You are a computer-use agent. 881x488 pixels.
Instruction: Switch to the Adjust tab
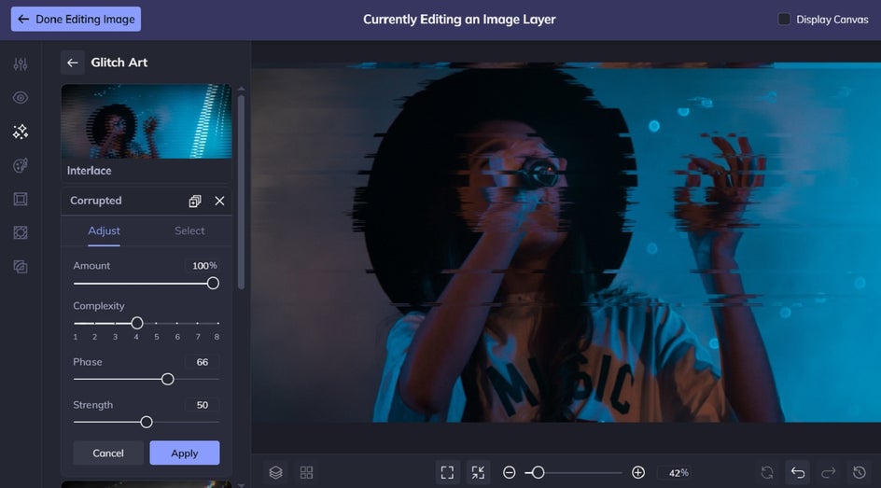[x=104, y=230]
